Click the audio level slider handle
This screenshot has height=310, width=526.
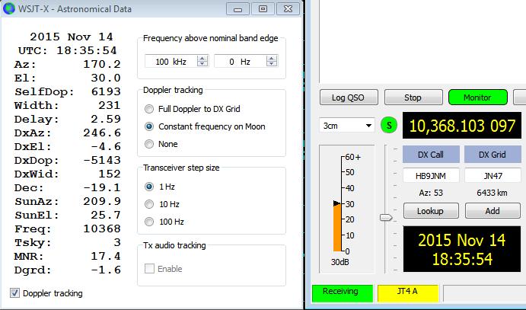(386, 217)
